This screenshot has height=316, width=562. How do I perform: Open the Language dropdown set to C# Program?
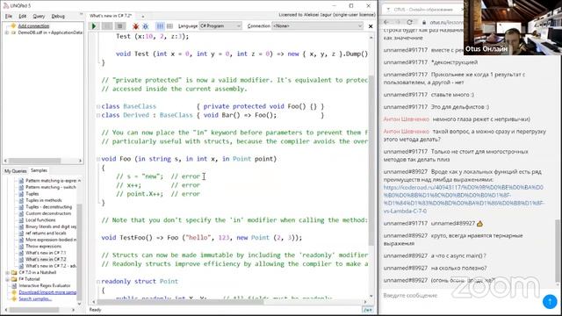click(x=220, y=26)
